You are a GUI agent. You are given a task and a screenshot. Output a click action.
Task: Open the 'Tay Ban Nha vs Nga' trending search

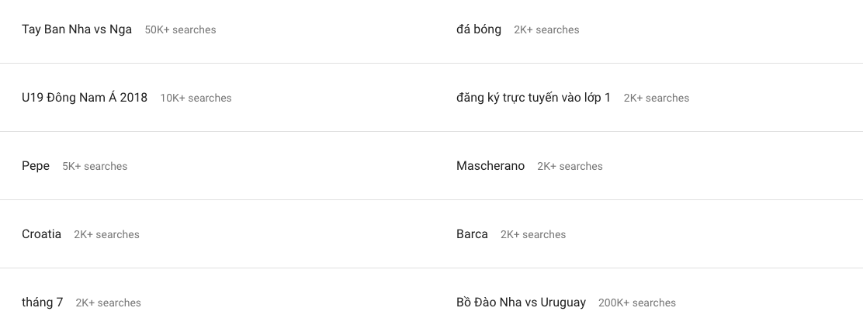pyautogui.click(x=77, y=29)
